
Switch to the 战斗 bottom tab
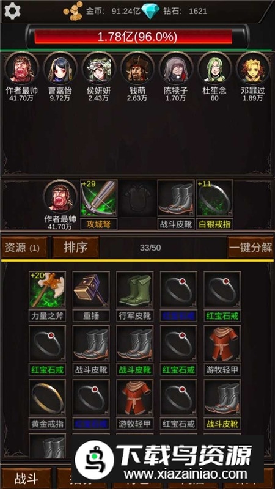pos(26,479)
